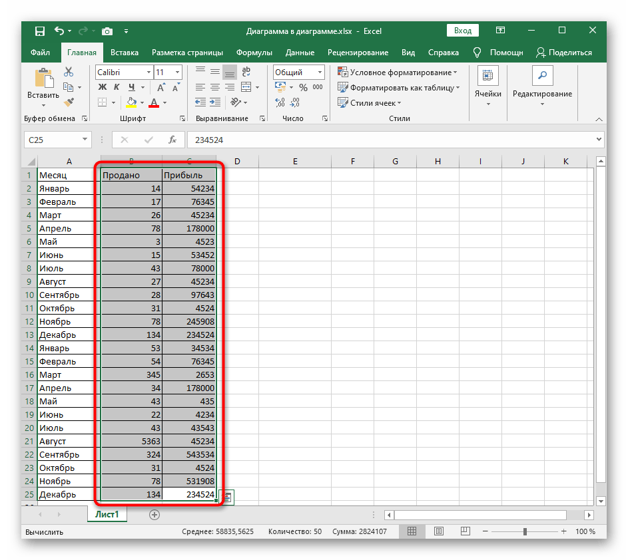Switch to the Рецензирование tab
The width and height of the screenshot is (628, 560).
[358, 53]
